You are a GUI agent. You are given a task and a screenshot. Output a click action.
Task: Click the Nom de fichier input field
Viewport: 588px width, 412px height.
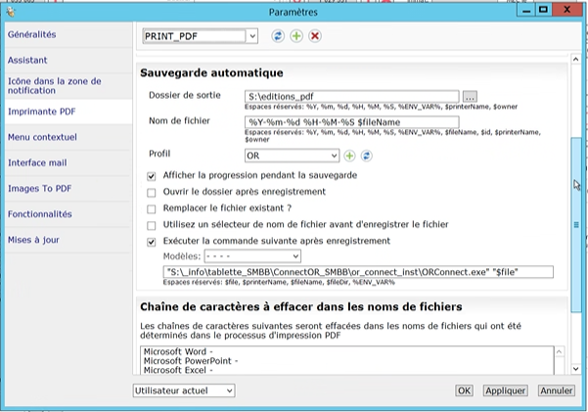pyautogui.click(x=350, y=122)
